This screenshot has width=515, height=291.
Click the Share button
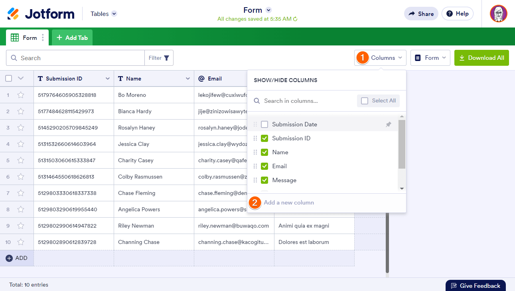pyautogui.click(x=421, y=14)
